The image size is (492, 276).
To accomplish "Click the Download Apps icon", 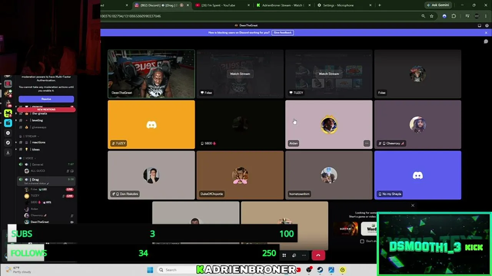I will point(8,152).
